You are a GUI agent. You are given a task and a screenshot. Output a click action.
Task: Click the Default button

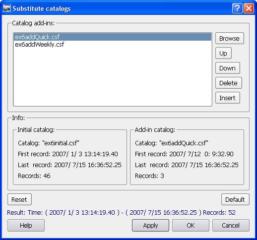[x=235, y=199]
